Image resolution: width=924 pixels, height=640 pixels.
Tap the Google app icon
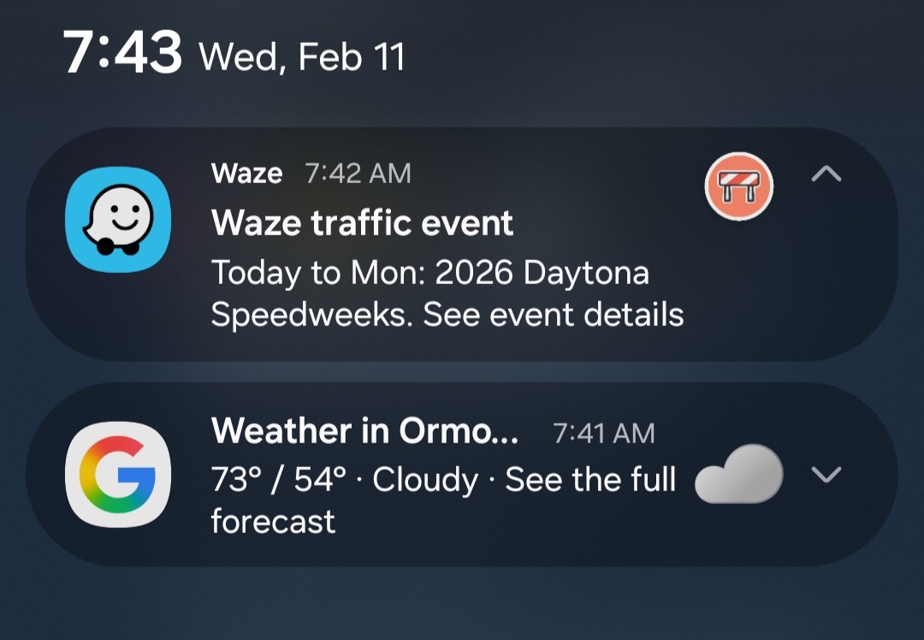(118, 476)
